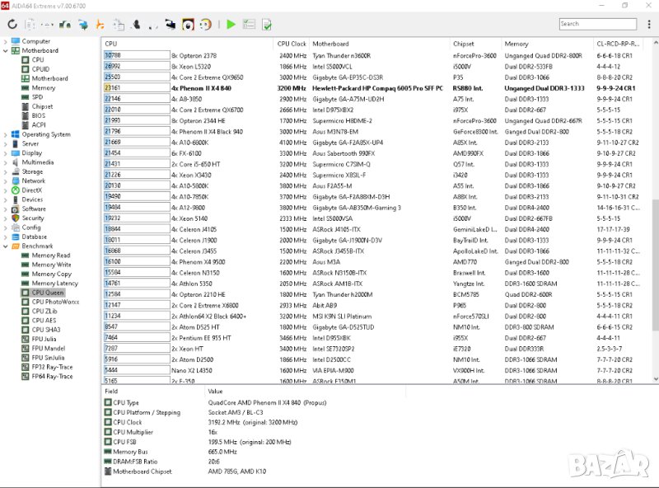Collapse the Benchmark tree section
Screen dimensions: 659x488
coord(6,246)
